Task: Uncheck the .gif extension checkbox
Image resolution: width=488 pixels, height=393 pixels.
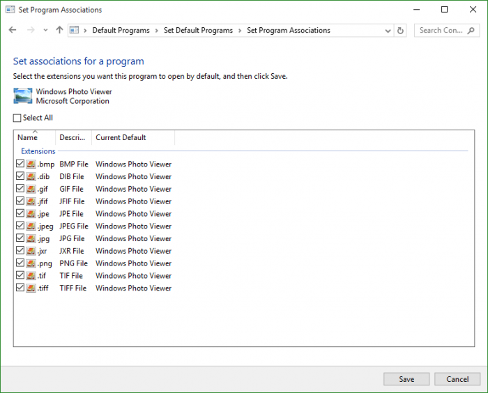Action: pyautogui.click(x=20, y=189)
